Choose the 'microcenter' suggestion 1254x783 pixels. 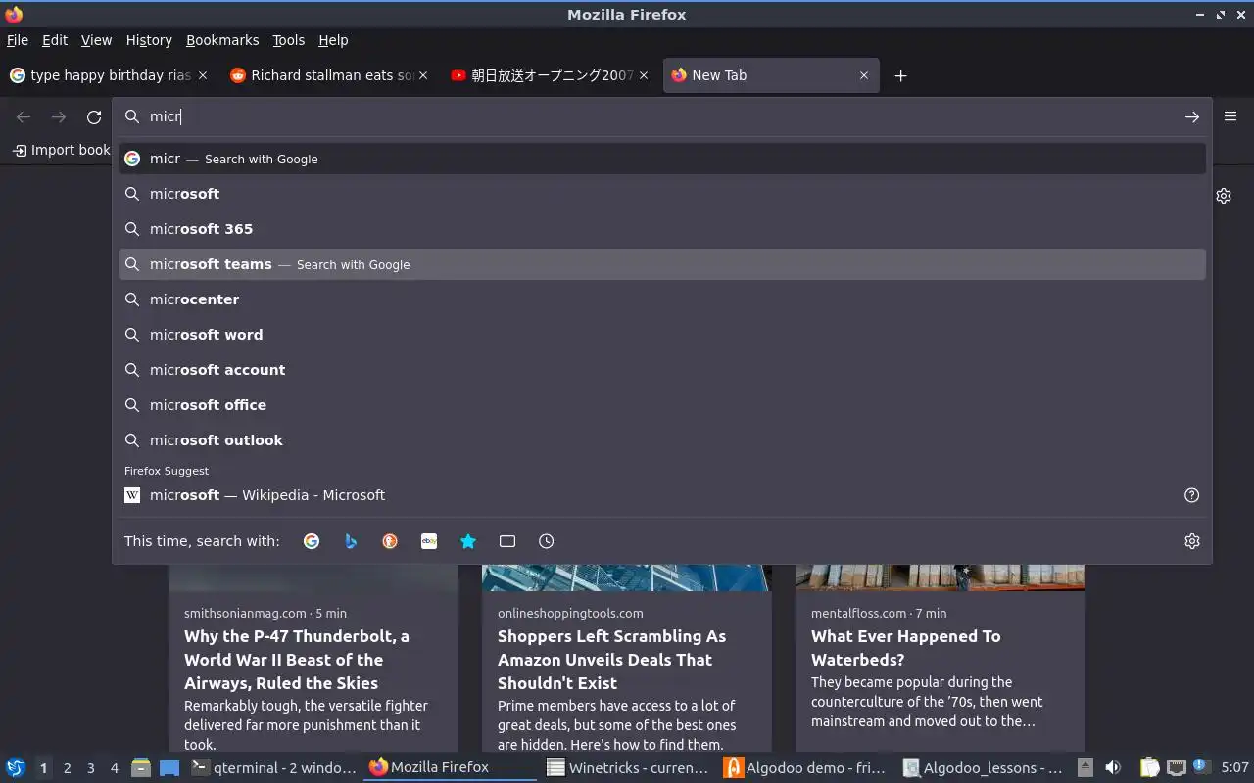662,299
